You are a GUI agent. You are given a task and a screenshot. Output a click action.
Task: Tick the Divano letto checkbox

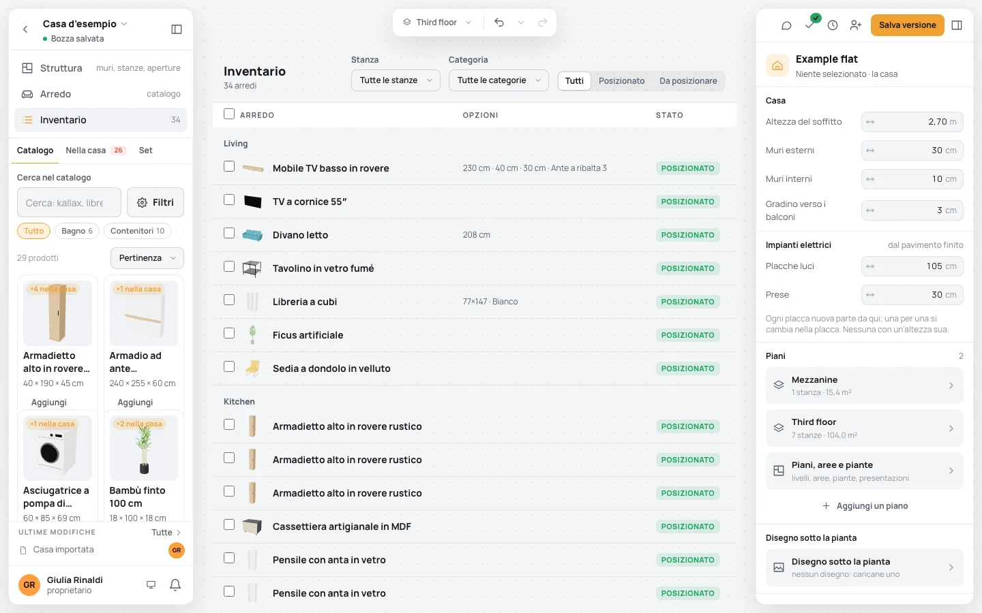tap(229, 233)
